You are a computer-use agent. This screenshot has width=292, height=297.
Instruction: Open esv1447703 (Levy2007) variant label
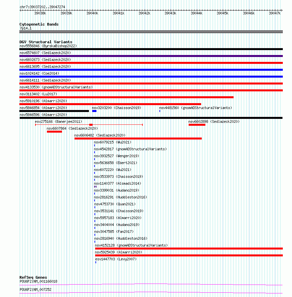click(116, 259)
